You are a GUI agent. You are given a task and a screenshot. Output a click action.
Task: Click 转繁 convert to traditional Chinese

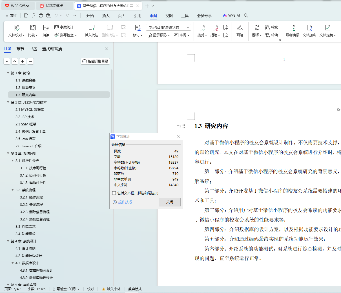[272, 27]
